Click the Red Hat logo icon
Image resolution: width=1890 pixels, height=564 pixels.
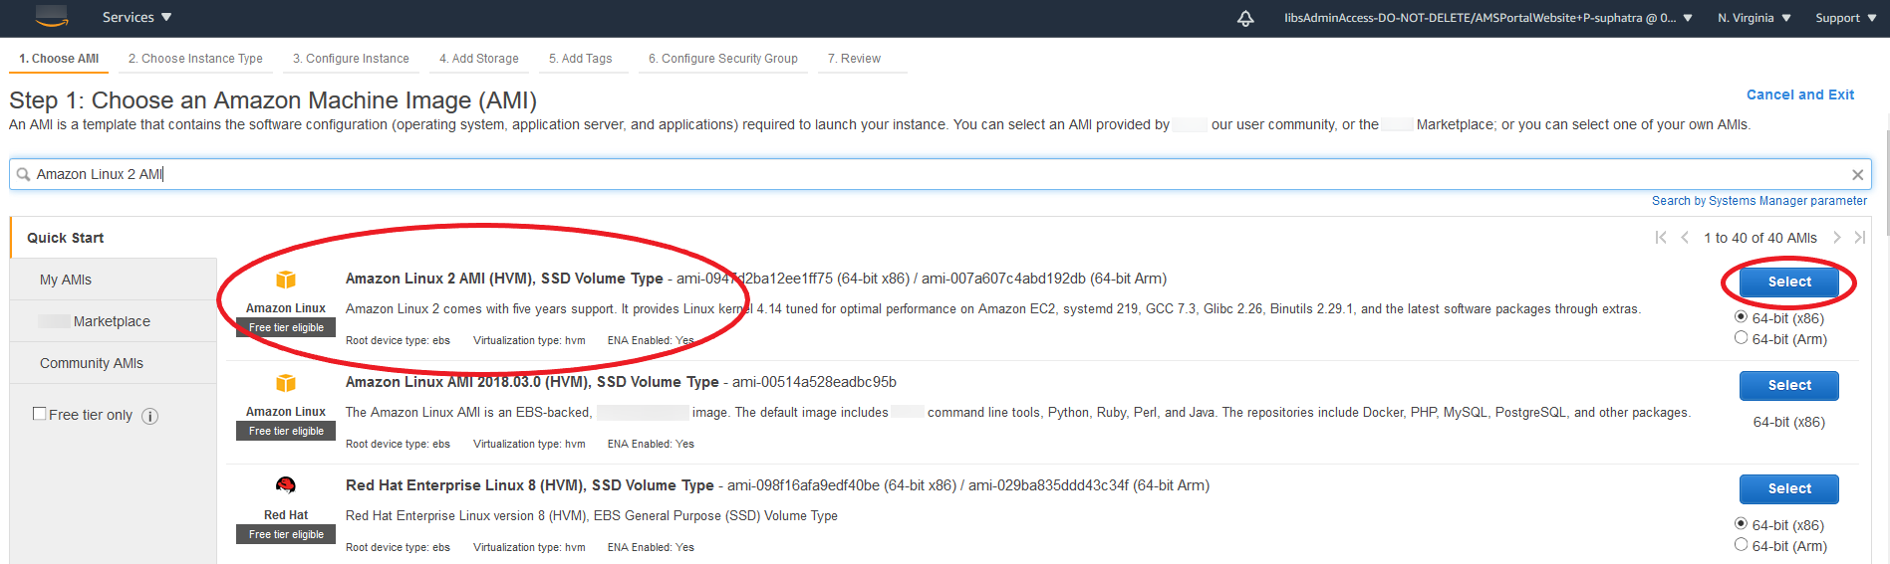(x=286, y=485)
